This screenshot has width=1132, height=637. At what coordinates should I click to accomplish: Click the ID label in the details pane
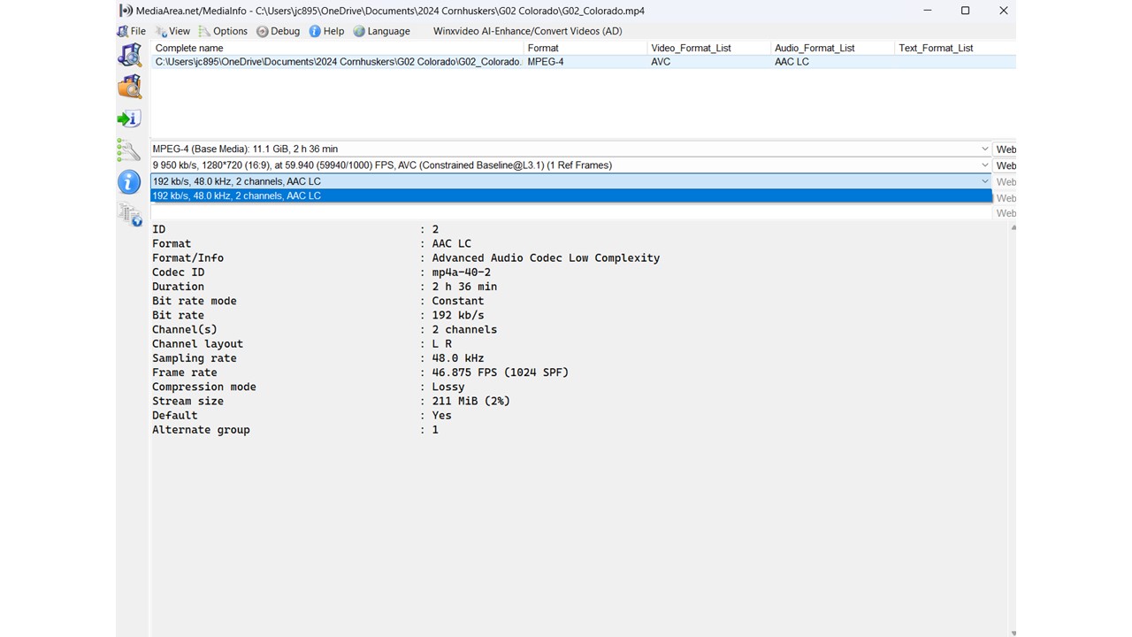click(x=158, y=229)
